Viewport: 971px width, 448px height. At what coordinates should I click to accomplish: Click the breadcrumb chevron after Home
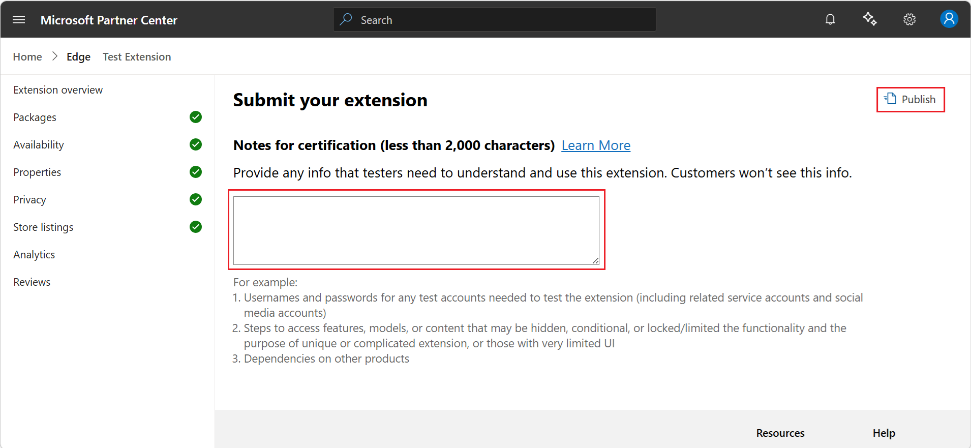pos(55,56)
